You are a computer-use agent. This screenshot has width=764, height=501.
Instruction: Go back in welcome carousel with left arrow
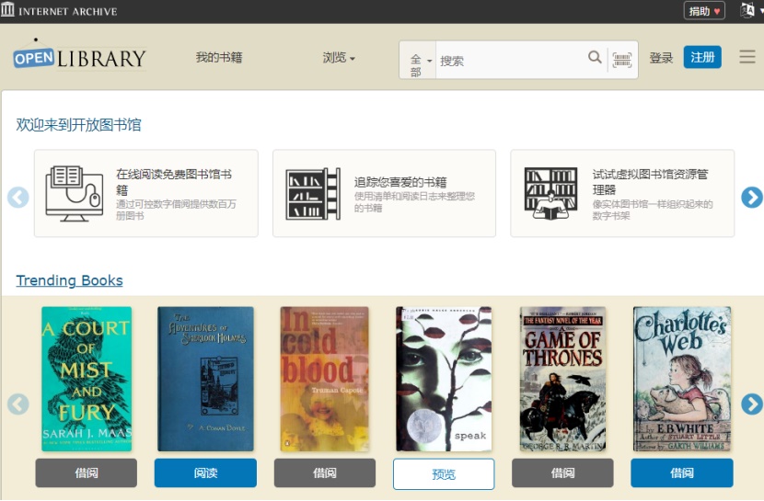[x=18, y=198]
